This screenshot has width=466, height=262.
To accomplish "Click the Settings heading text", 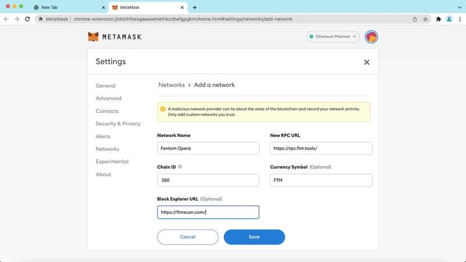I will pyautogui.click(x=111, y=62).
